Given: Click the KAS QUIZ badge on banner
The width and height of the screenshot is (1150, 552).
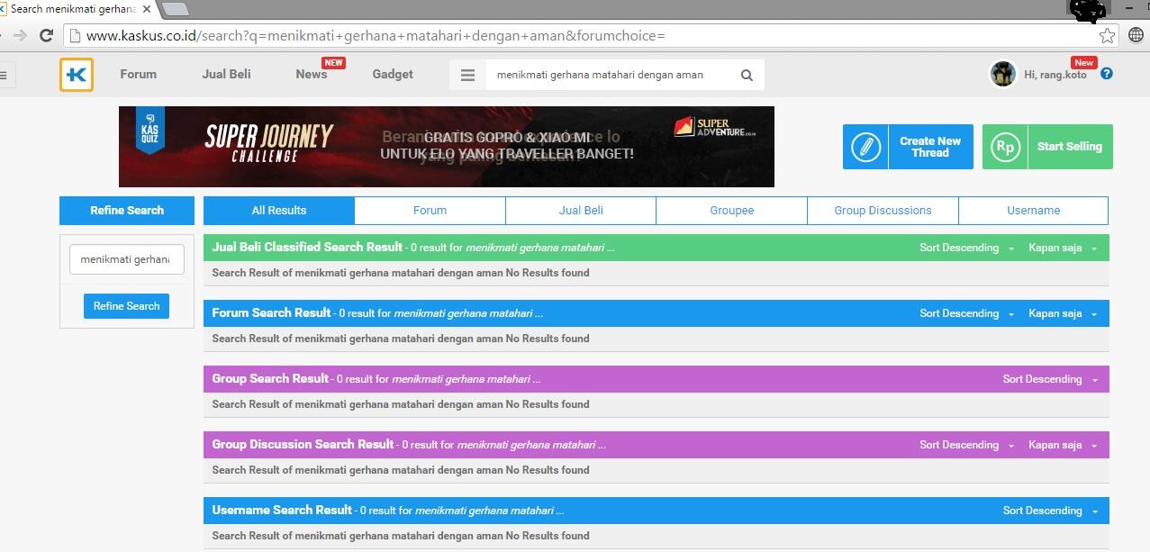Looking at the screenshot, I should pyautogui.click(x=150, y=131).
